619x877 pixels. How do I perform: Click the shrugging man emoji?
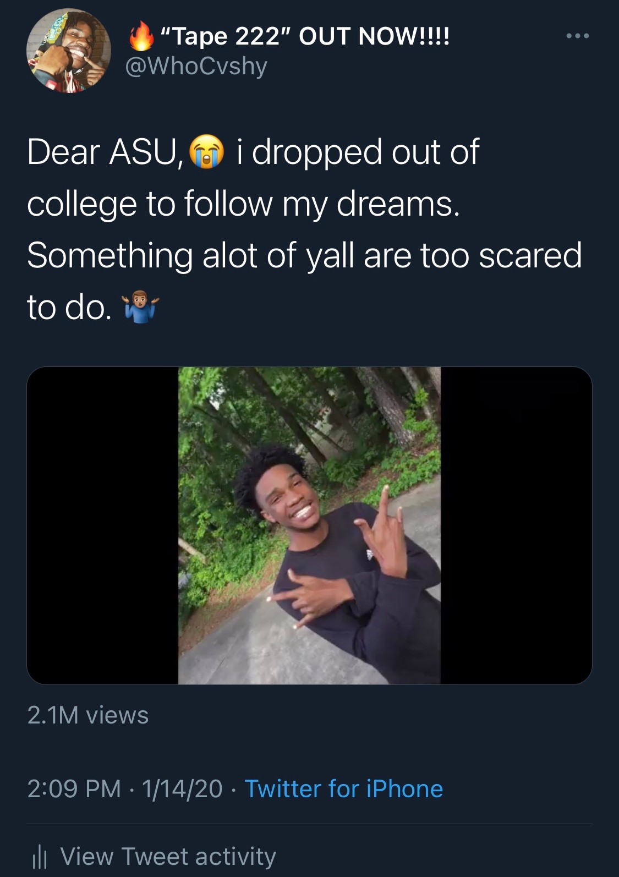click(141, 308)
